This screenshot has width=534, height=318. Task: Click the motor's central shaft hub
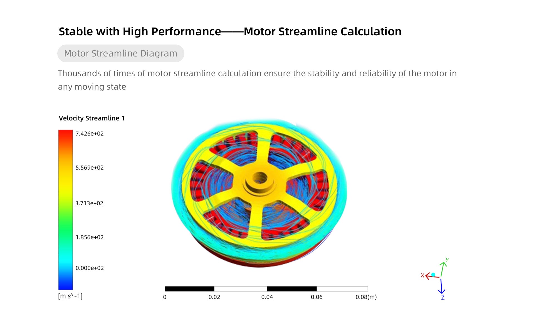coord(260,179)
